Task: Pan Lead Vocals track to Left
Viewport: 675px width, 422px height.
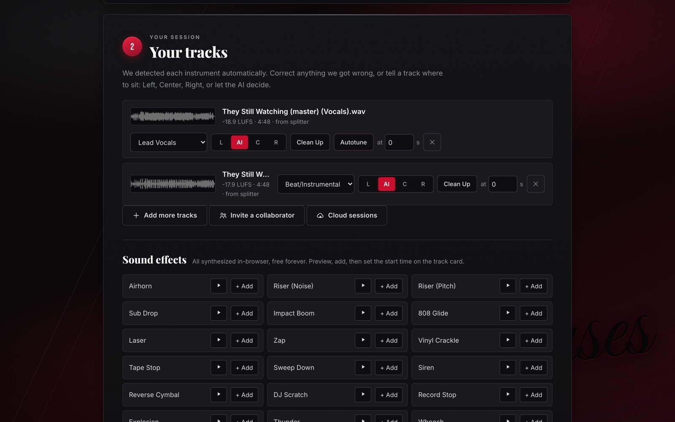Action: tap(221, 142)
